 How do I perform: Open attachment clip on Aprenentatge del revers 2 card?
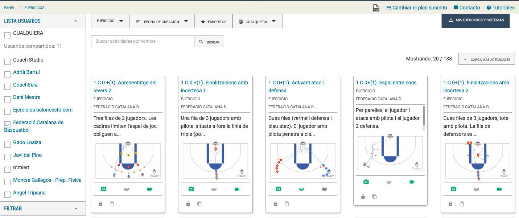point(127,189)
